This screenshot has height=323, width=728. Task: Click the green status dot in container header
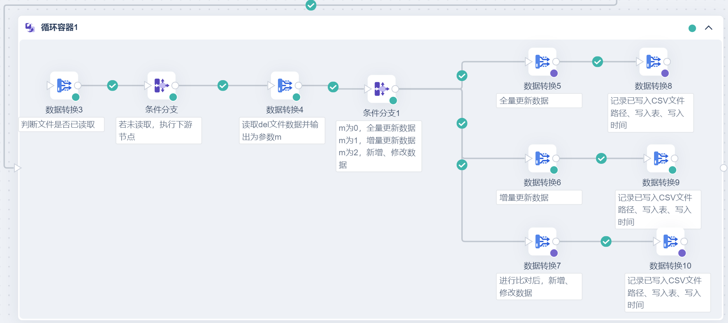(692, 28)
